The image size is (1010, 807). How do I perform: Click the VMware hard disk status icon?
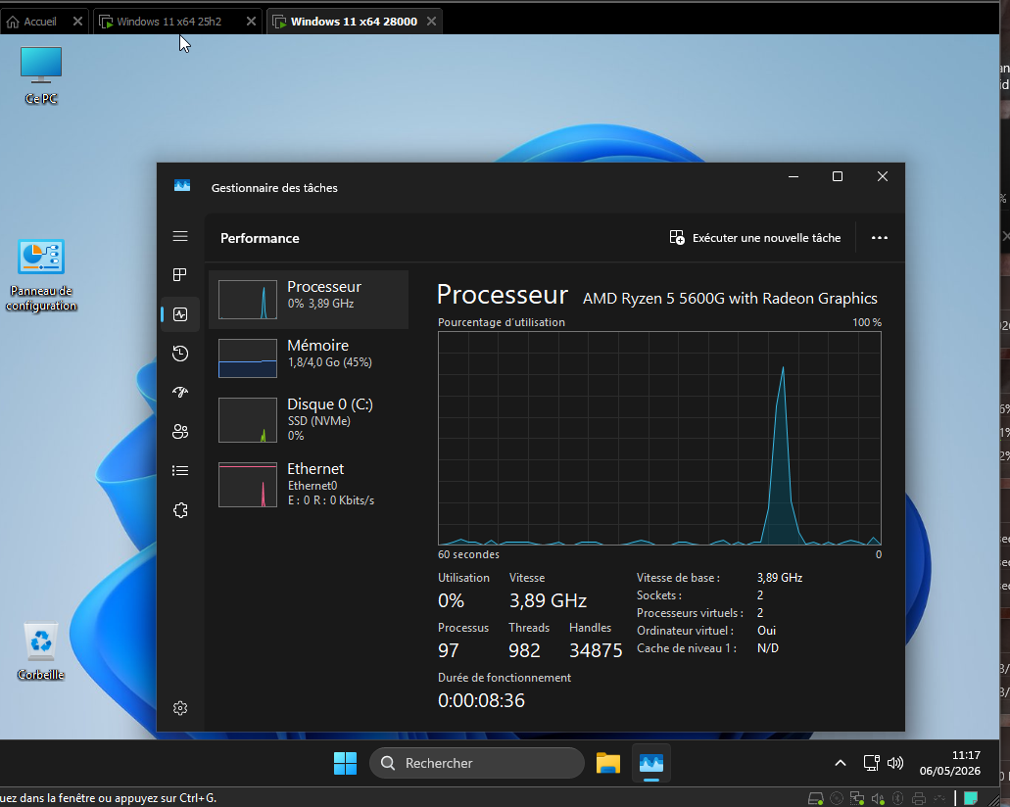click(815, 798)
